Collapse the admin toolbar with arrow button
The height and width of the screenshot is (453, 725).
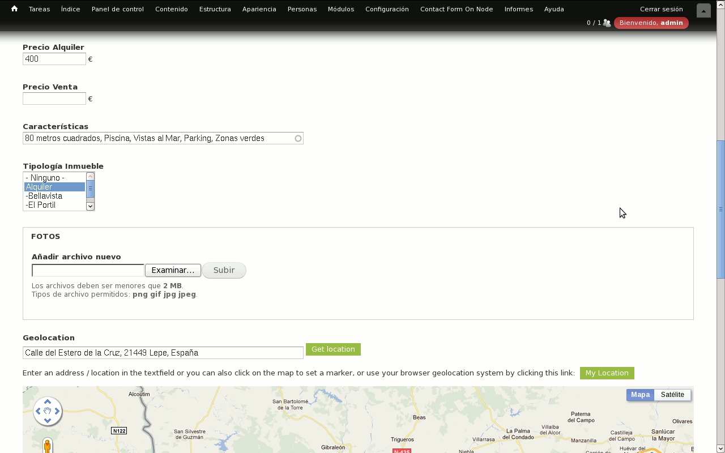click(x=703, y=11)
